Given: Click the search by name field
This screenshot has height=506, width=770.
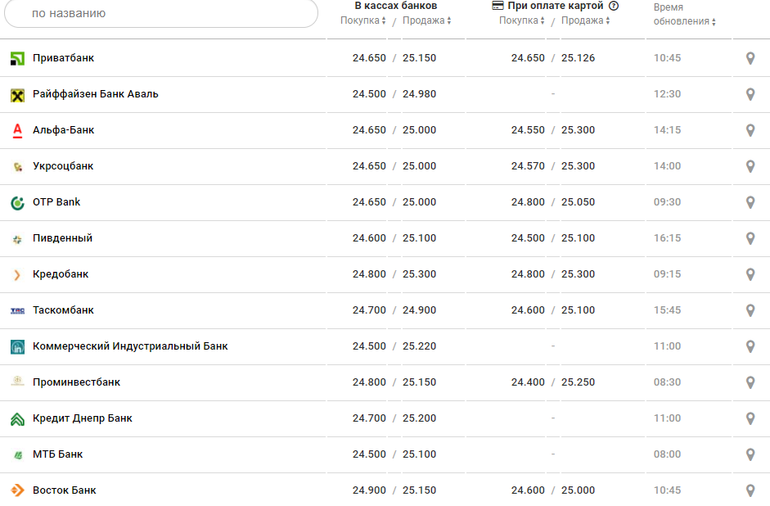Looking at the screenshot, I should pos(162,14).
